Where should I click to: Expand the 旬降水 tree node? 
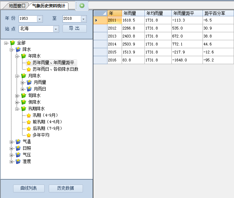pos(17,96)
